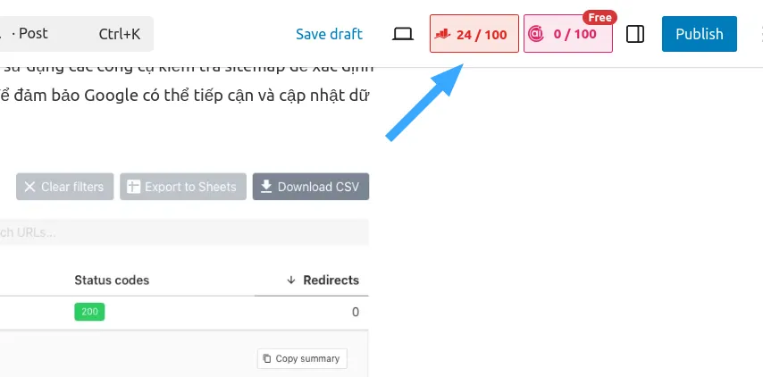763x377 pixels.
Task: Click the green 200 status badge
Action: 89,312
